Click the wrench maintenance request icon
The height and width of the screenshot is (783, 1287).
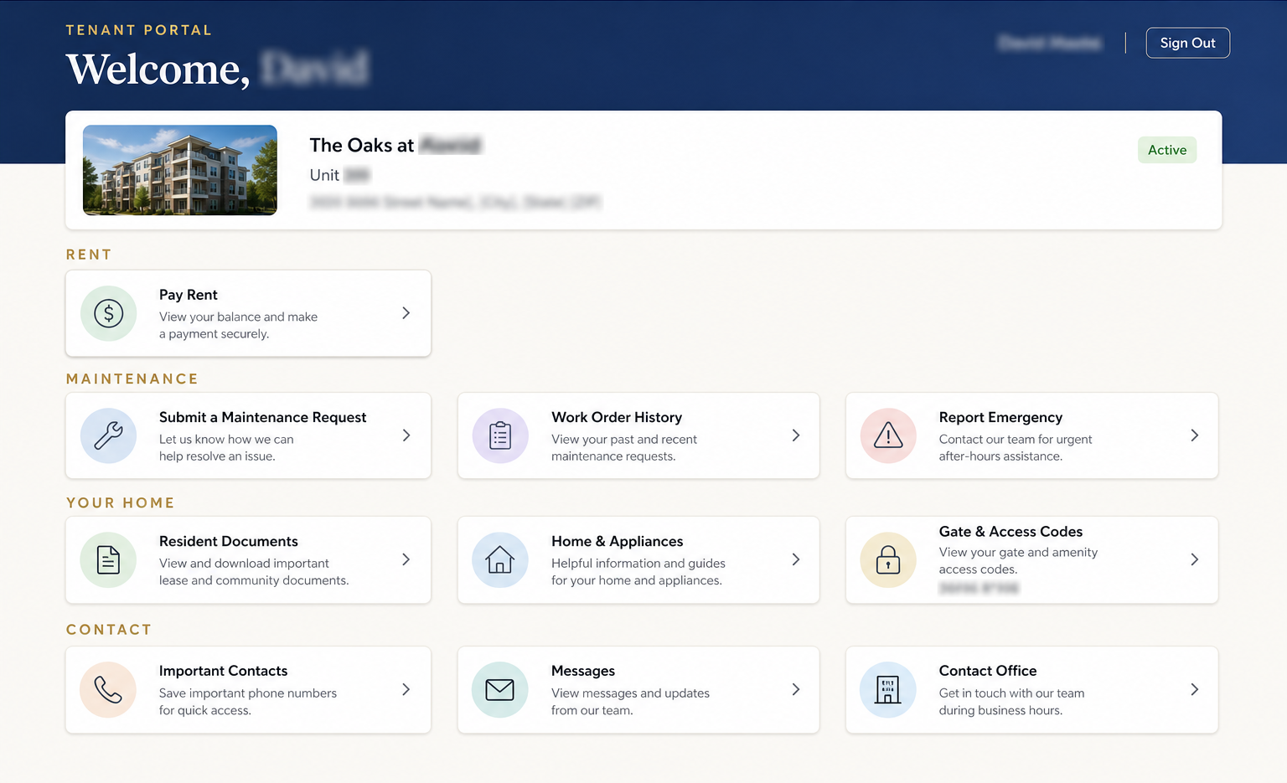(109, 435)
